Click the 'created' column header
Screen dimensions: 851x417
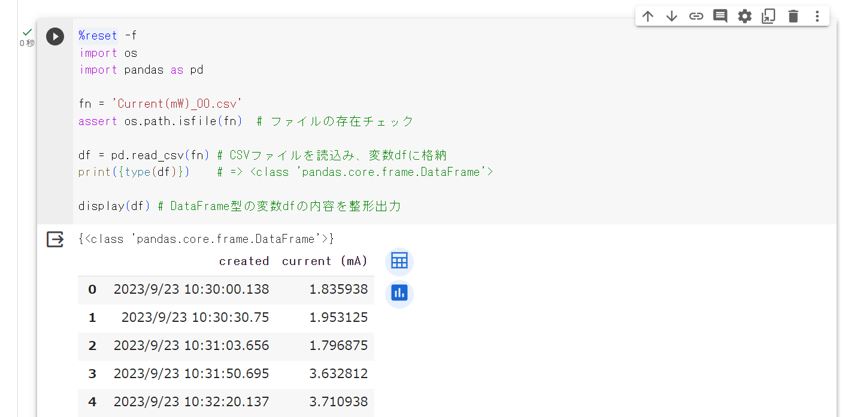pos(244,261)
